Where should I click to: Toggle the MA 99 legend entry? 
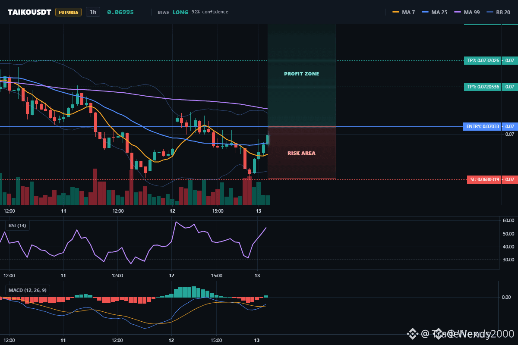coord(467,12)
